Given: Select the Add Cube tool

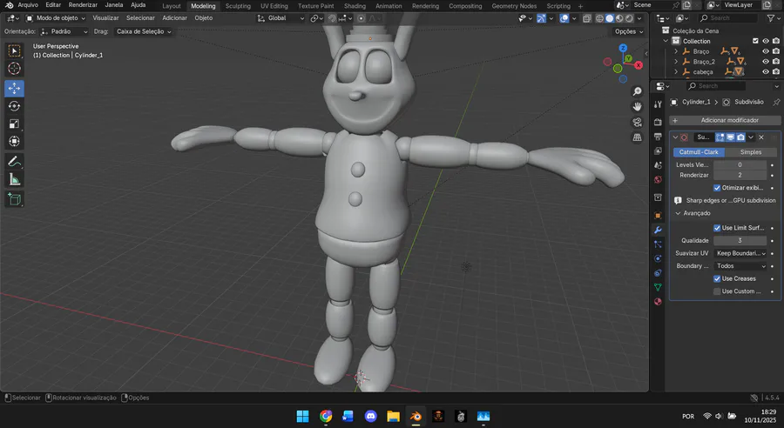Looking at the screenshot, I should pyautogui.click(x=14, y=198).
